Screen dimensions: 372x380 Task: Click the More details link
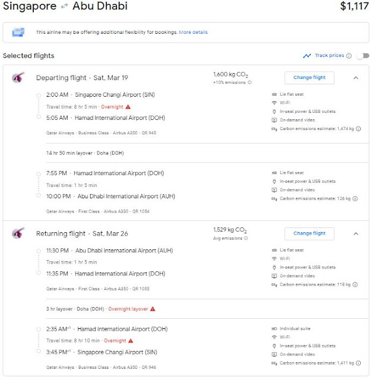point(193,32)
